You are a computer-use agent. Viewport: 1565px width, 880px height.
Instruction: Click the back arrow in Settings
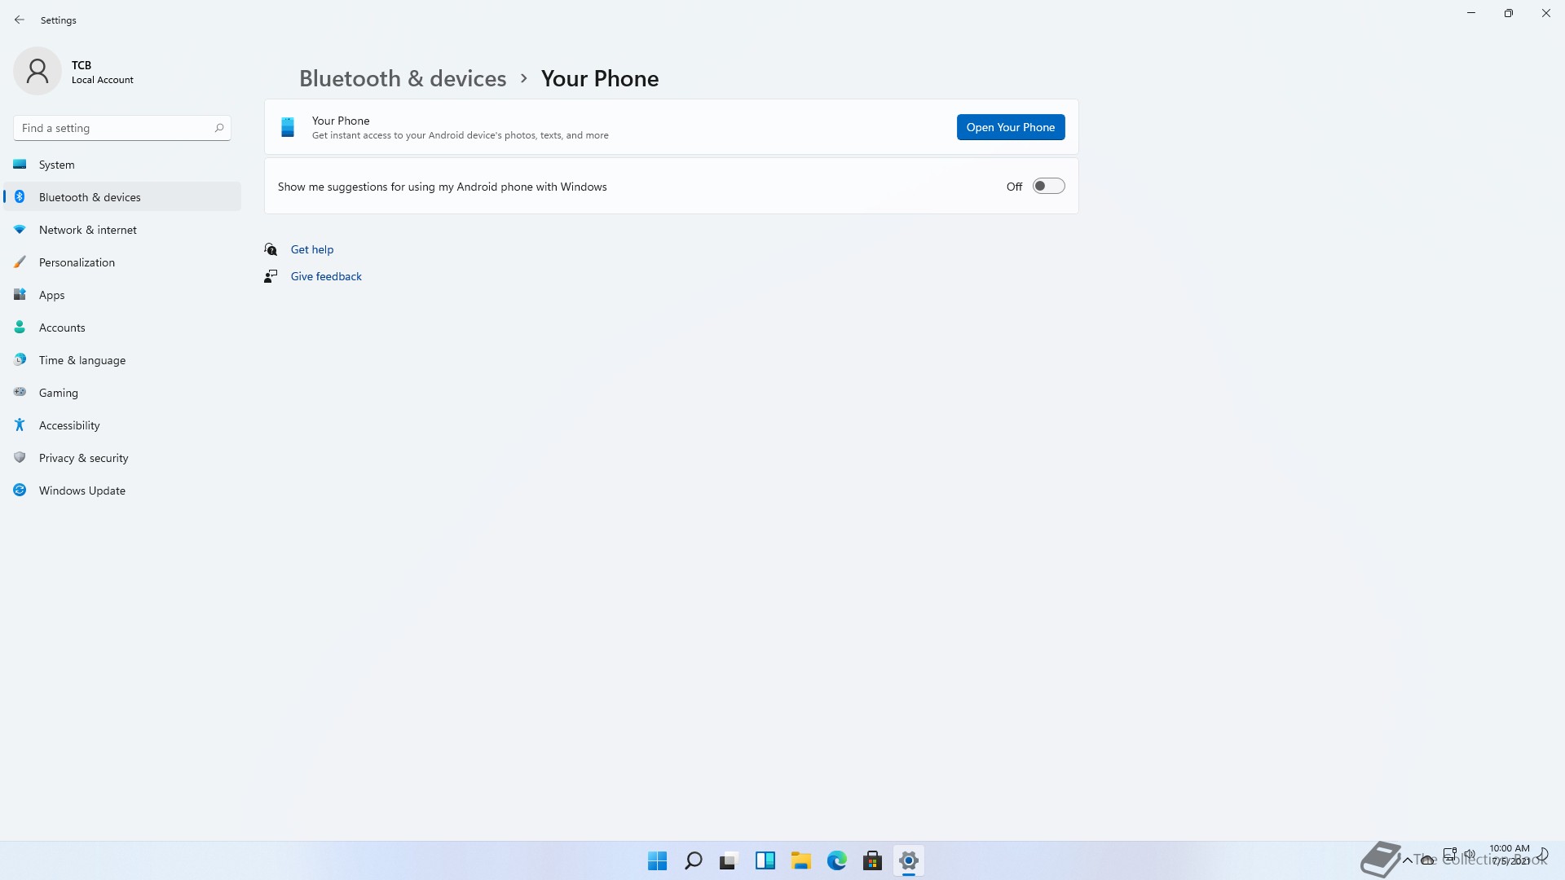click(x=20, y=20)
